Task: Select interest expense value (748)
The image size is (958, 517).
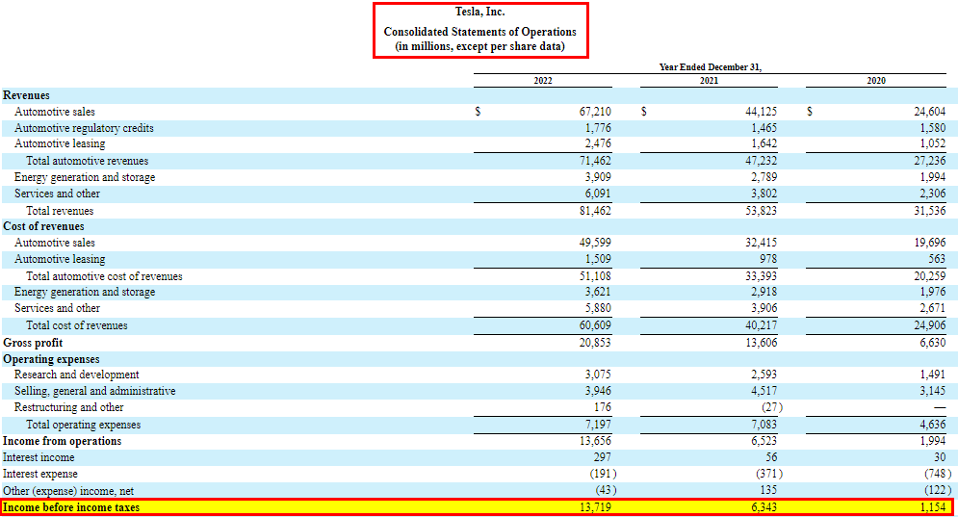Action: click(x=938, y=475)
